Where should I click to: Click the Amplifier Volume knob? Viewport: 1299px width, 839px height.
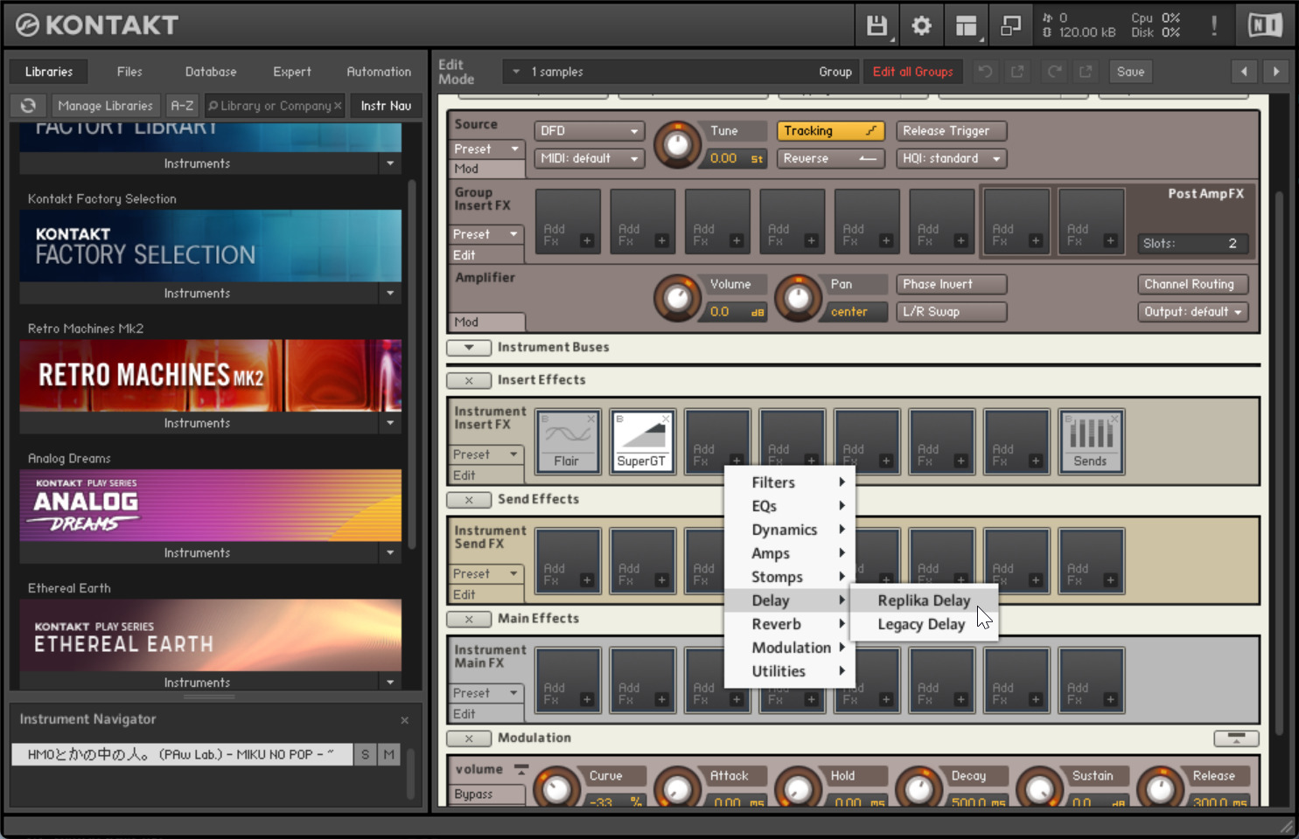678,298
